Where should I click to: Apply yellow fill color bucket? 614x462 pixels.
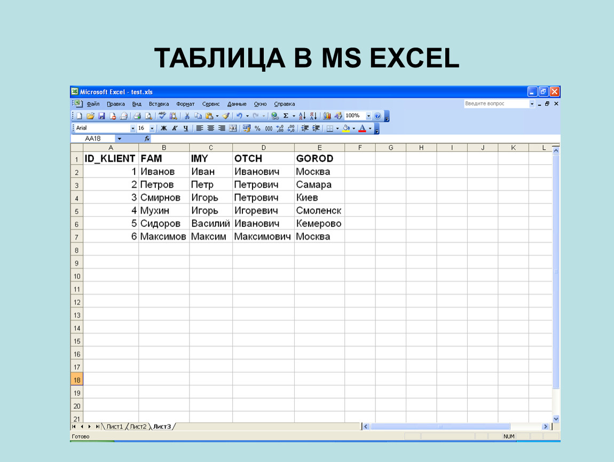pos(346,129)
